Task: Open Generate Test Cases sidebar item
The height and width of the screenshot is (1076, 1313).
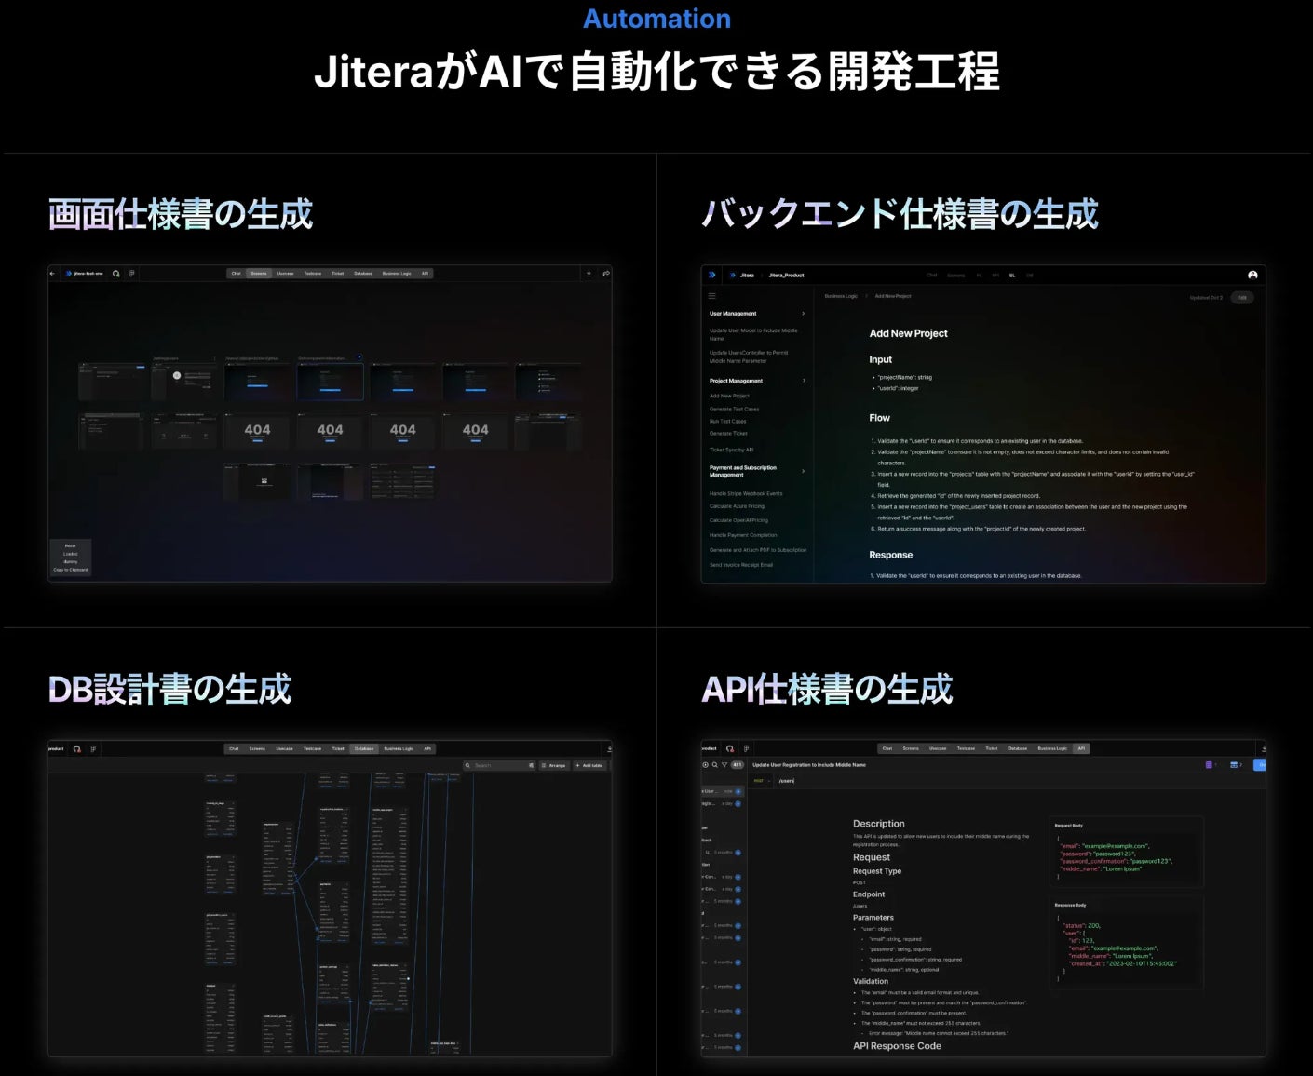Action: coord(734,409)
